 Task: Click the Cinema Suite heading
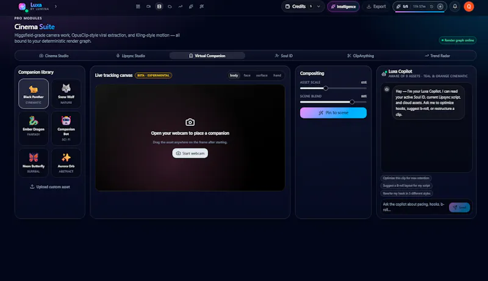point(35,27)
